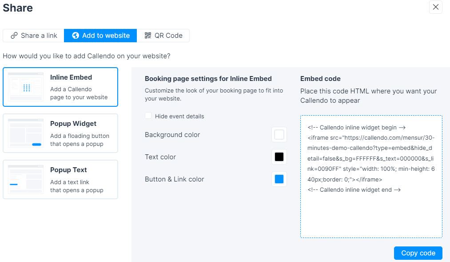The image size is (450, 262).
Task: Click the Copy code button
Action: coord(418,253)
